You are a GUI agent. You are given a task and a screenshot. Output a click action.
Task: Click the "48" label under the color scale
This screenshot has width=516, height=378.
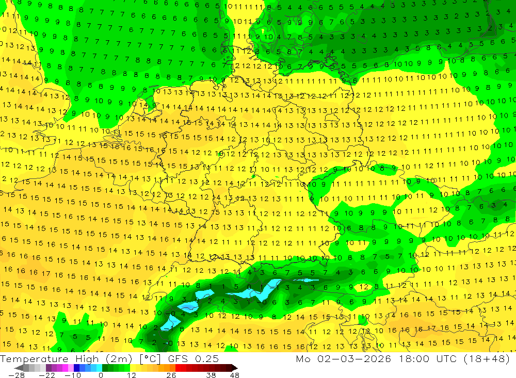[234, 375]
